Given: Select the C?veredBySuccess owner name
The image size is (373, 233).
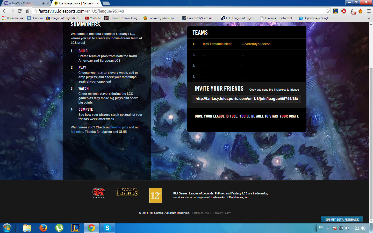Looking at the screenshot, I should (x=256, y=44).
